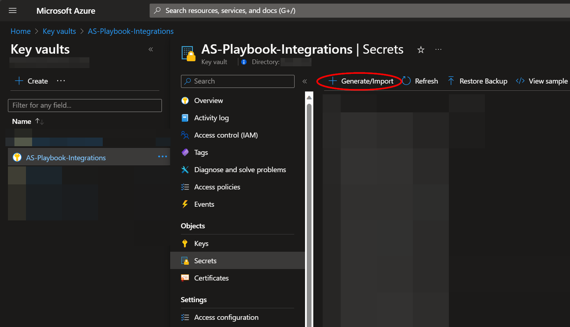Open context menu for AS-Playbook-Integrations row
This screenshot has height=327, width=570.
coord(163,156)
